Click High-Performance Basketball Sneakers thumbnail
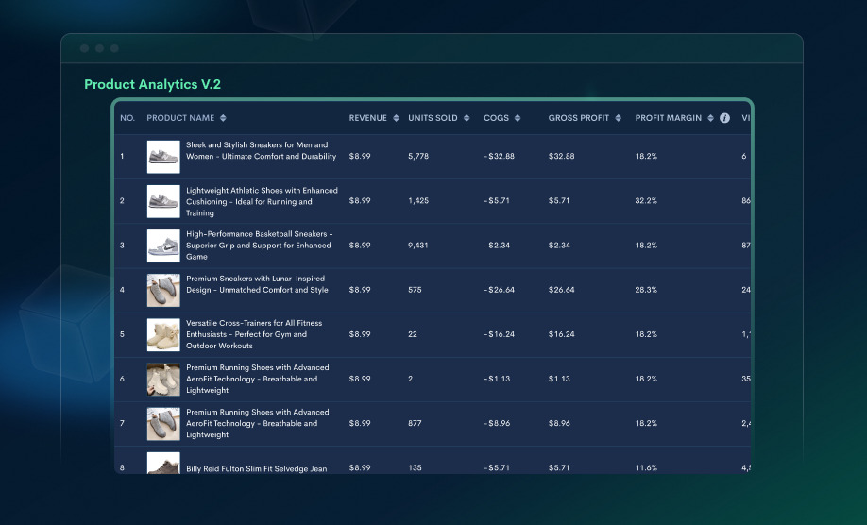This screenshot has height=525, width=867. coord(163,246)
